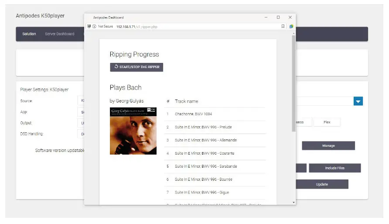Click the Manage button
The width and height of the screenshot is (389, 224).
click(x=328, y=146)
